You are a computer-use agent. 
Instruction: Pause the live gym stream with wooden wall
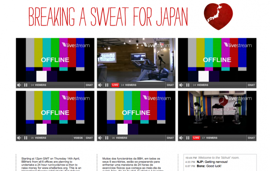tap(107, 85)
